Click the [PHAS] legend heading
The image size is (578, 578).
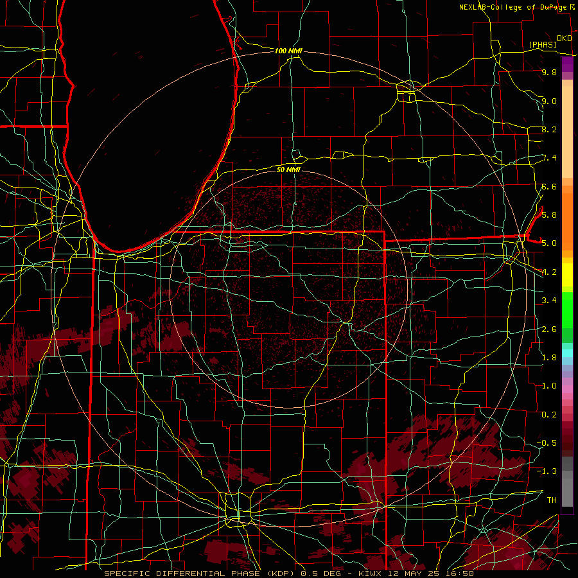tap(543, 44)
